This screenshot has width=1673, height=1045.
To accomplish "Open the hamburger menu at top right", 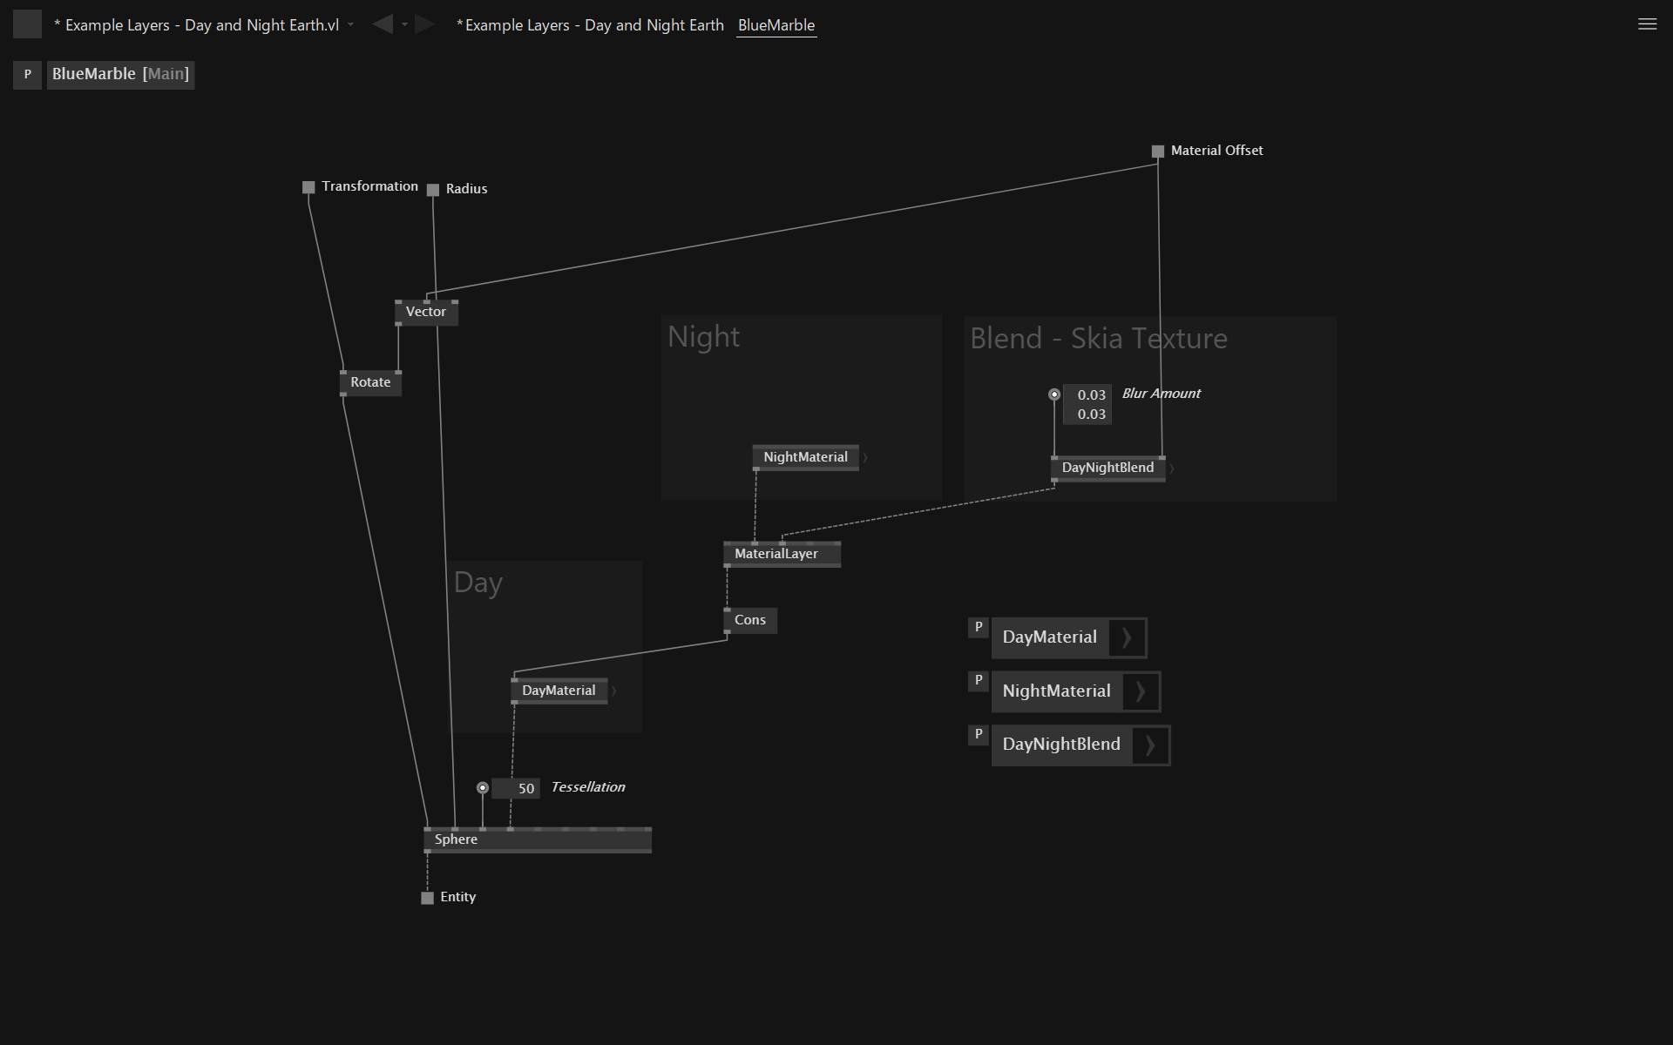I will pyautogui.click(x=1647, y=24).
